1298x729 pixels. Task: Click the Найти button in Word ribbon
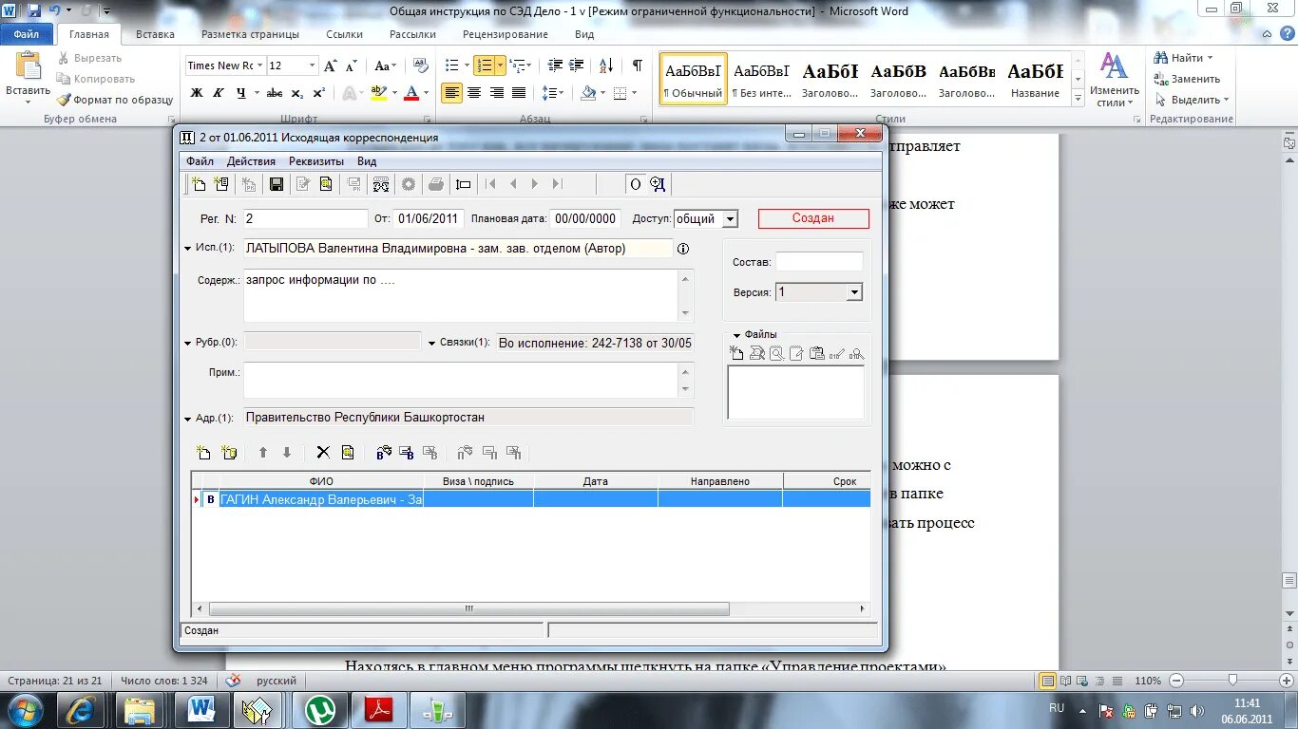pyautogui.click(x=1183, y=58)
